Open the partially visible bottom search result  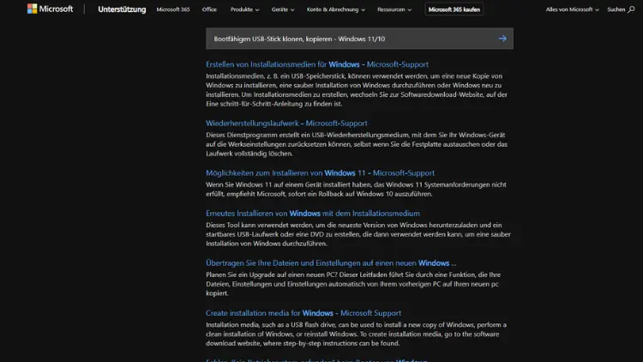pos(317,360)
